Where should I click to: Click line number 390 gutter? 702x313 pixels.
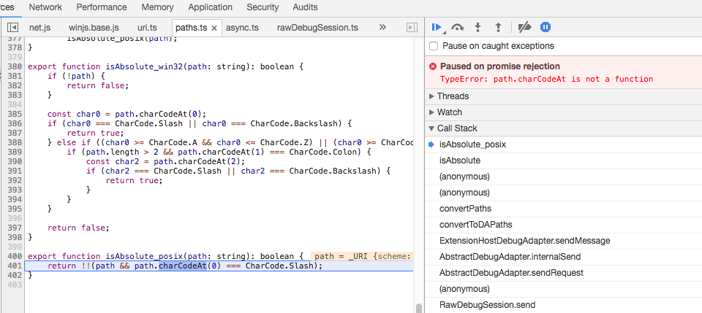tap(15, 161)
